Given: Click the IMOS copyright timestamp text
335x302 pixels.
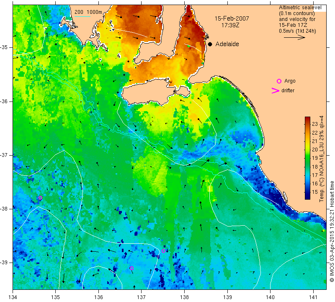Looking at the screenshot, I should point(332,231).
